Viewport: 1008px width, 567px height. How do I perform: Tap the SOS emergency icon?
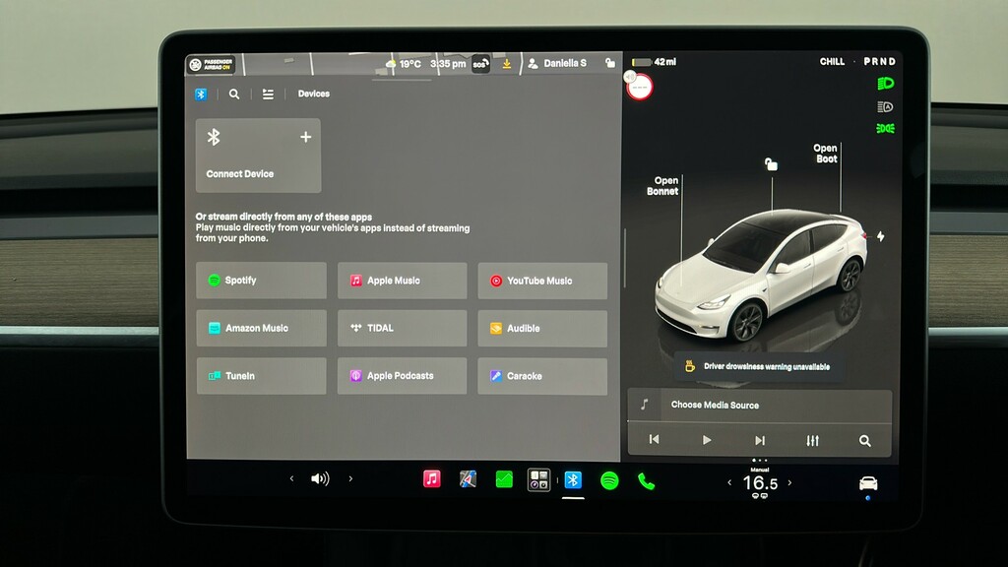480,64
